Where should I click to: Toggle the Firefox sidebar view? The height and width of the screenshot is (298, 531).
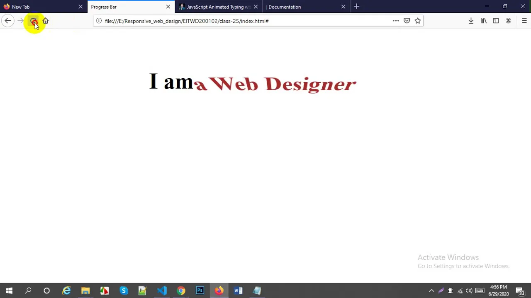point(496,21)
